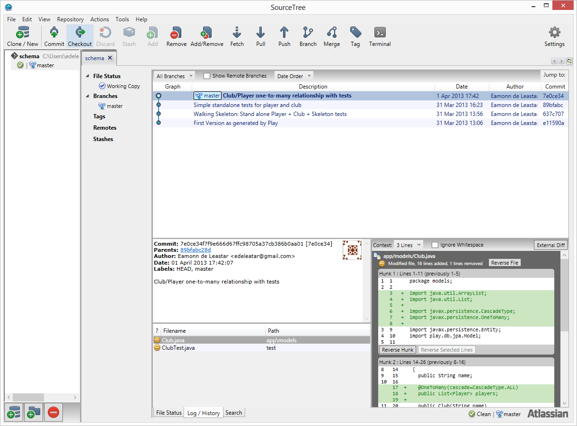Select Working Copy in the sidebar

[x=120, y=86]
